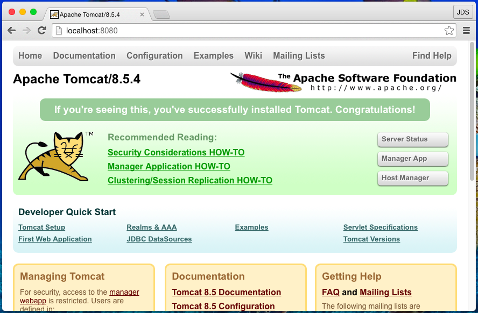Open the Server Status page
Viewport: 478px width, 313px height.
tap(412, 139)
